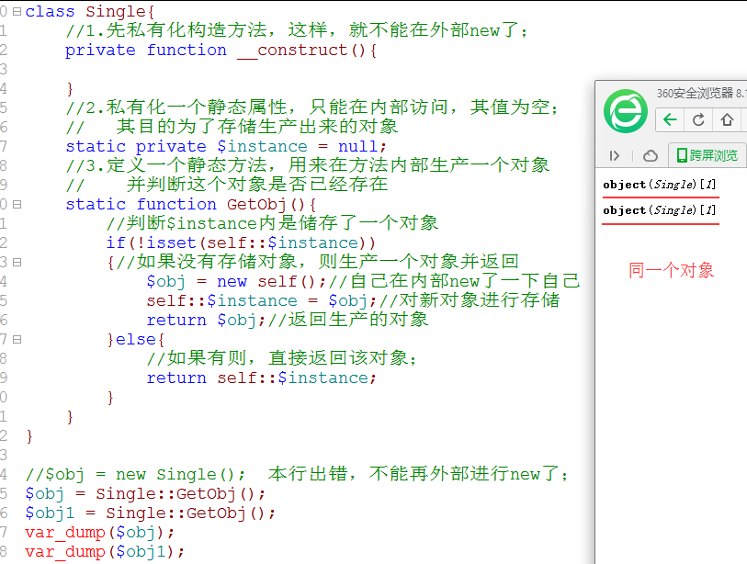
Task: Click 'return self::$instance;' line
Action: click(x=262, y=378)
